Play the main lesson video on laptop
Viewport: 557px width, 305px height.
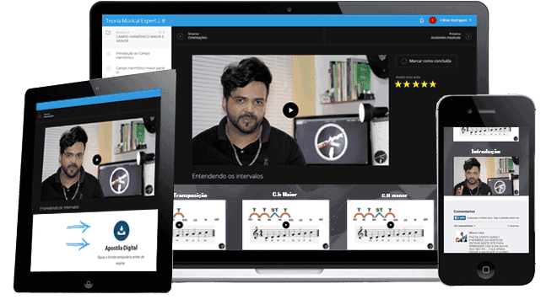click(290, 110)
